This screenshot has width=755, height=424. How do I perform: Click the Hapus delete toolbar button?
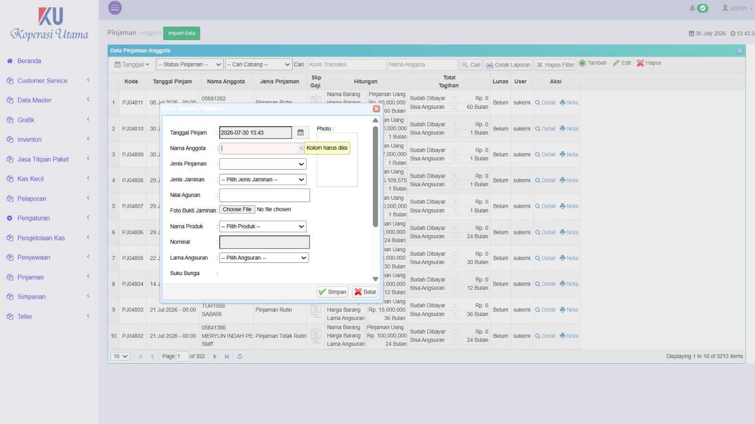[649, 63]
